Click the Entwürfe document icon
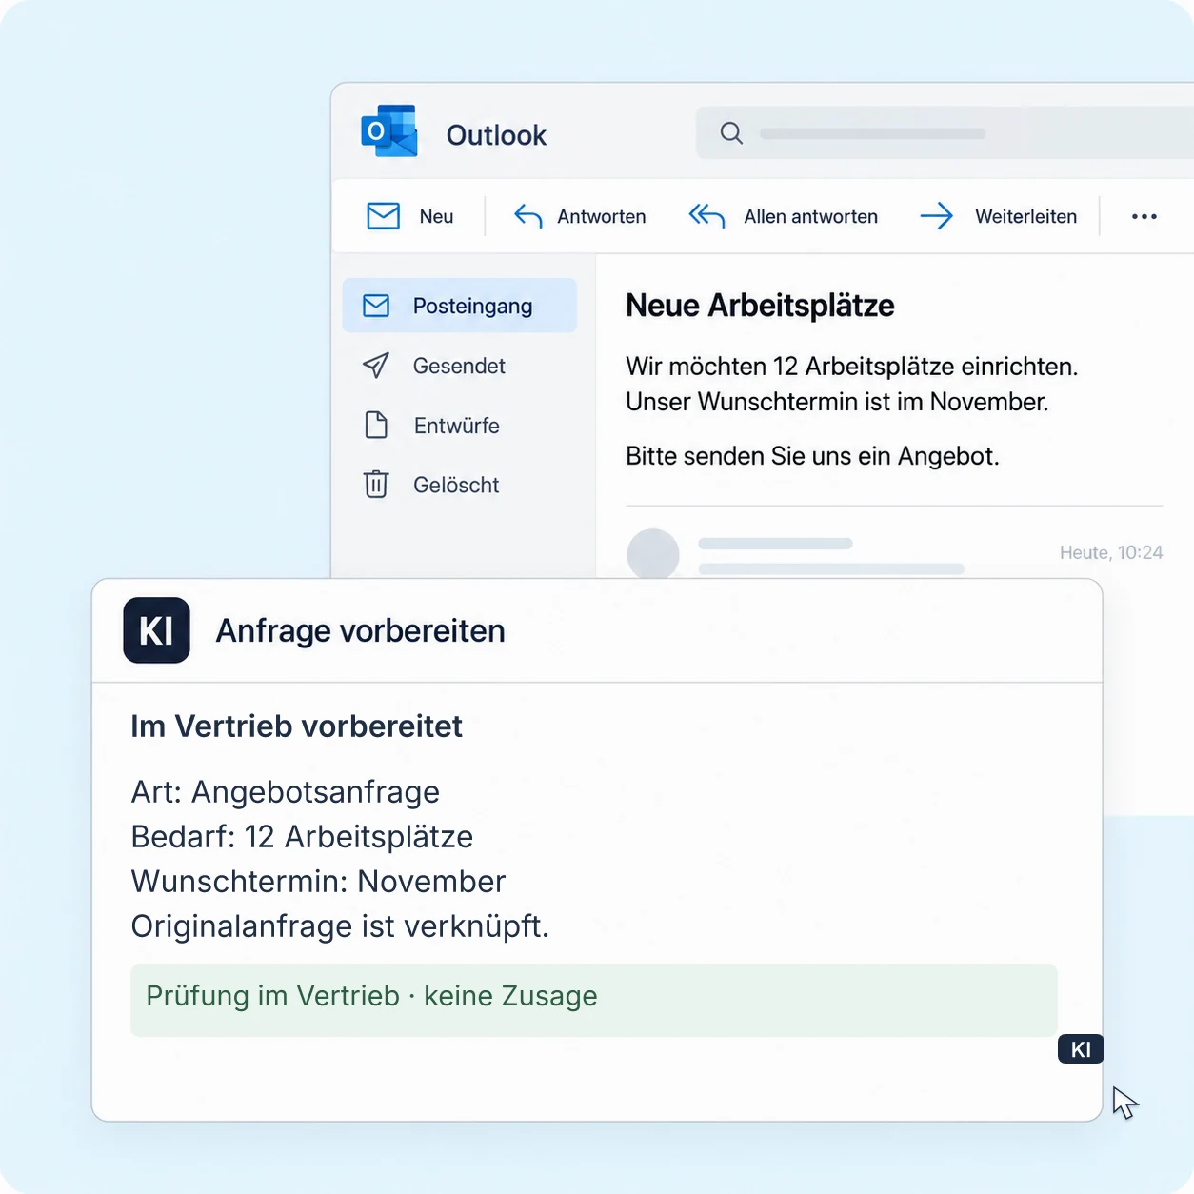Image resolution: width=1194 pixels, height=1194 pixels. pos(376,425)
